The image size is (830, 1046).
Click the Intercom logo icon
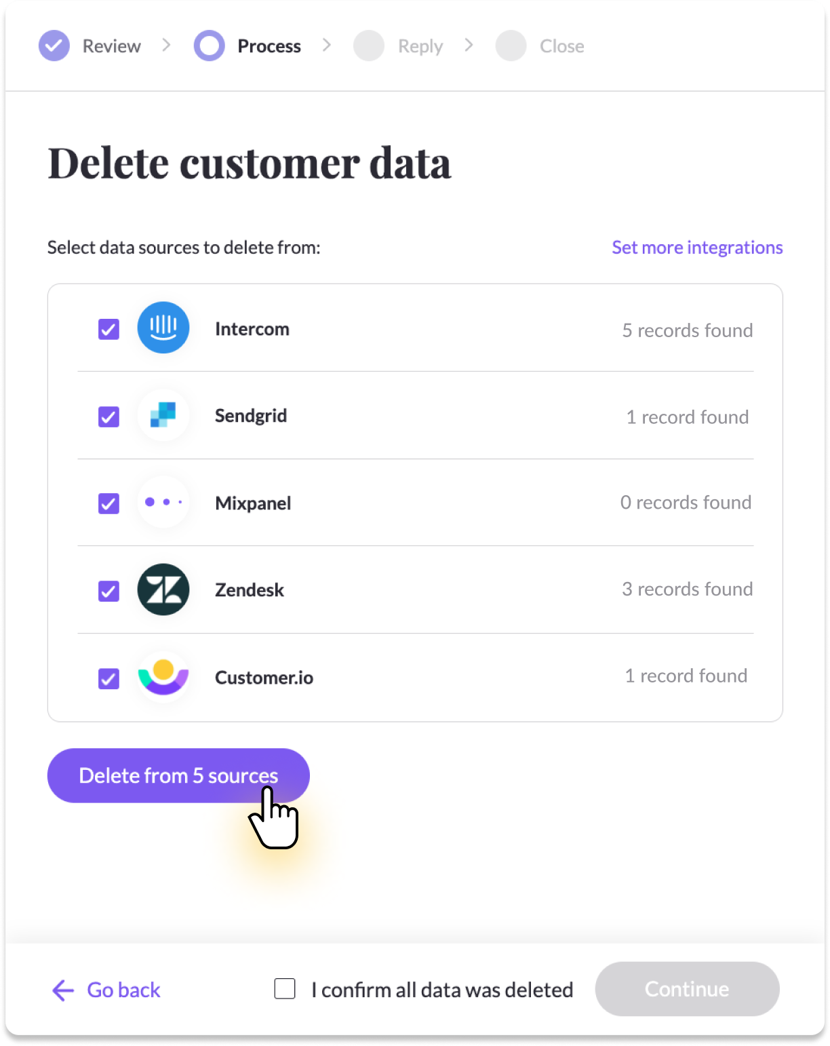tap(163, 328)
